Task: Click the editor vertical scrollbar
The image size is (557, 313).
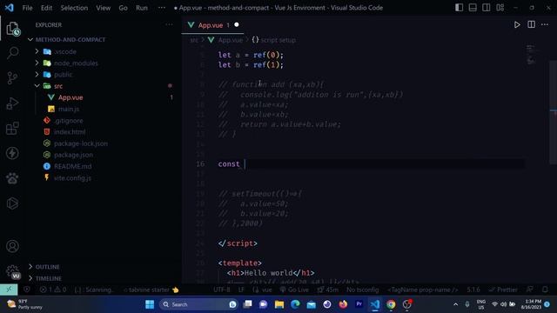Action: pyautogui.click(x=554, y=112)
